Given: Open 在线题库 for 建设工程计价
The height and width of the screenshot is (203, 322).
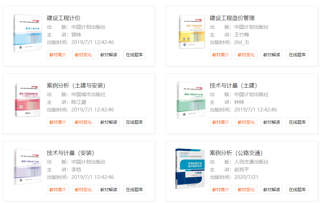Looking at the screenshot, I should tap(134, 55).
